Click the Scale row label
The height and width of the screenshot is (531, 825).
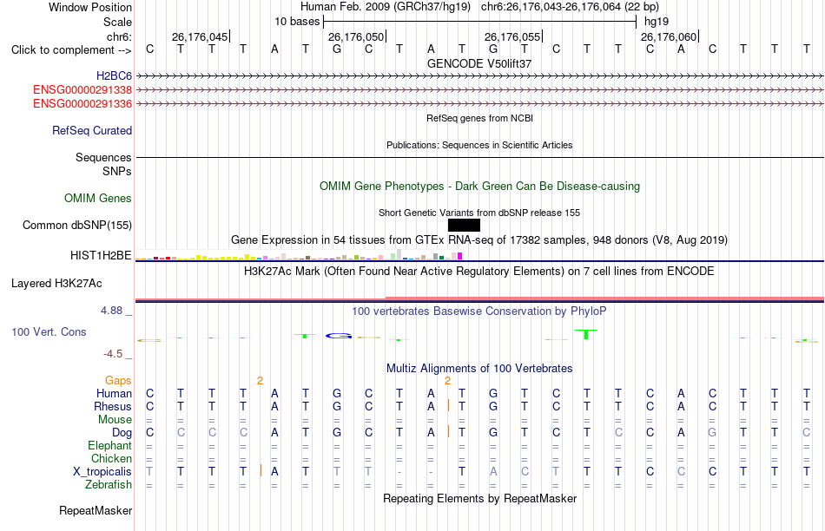click(117, 22)
